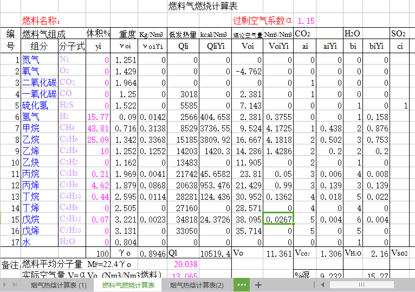
Task: Add a new sheet with plus icon
Action: (x=258, y=285)
